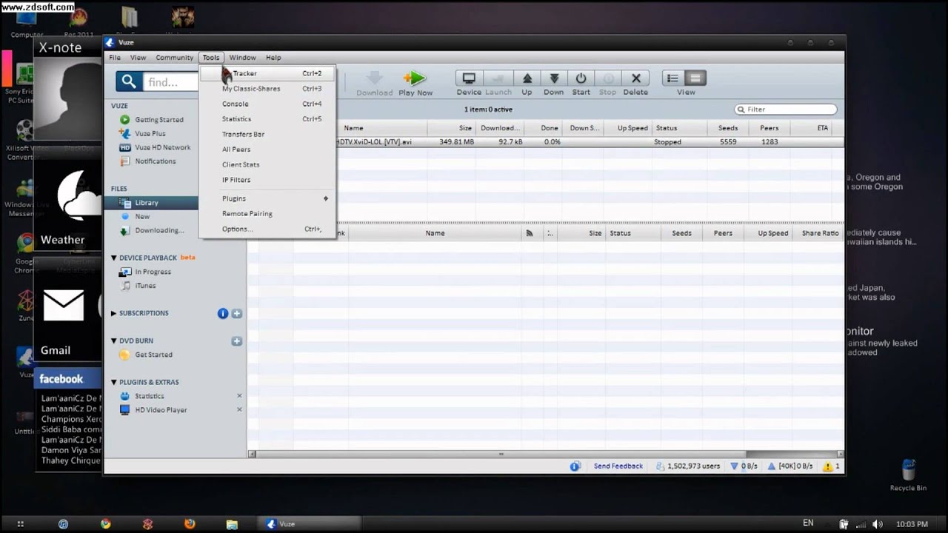Screen dimensions: 948x533
Task: Switch to the large row view
Action: pos(695,78)
